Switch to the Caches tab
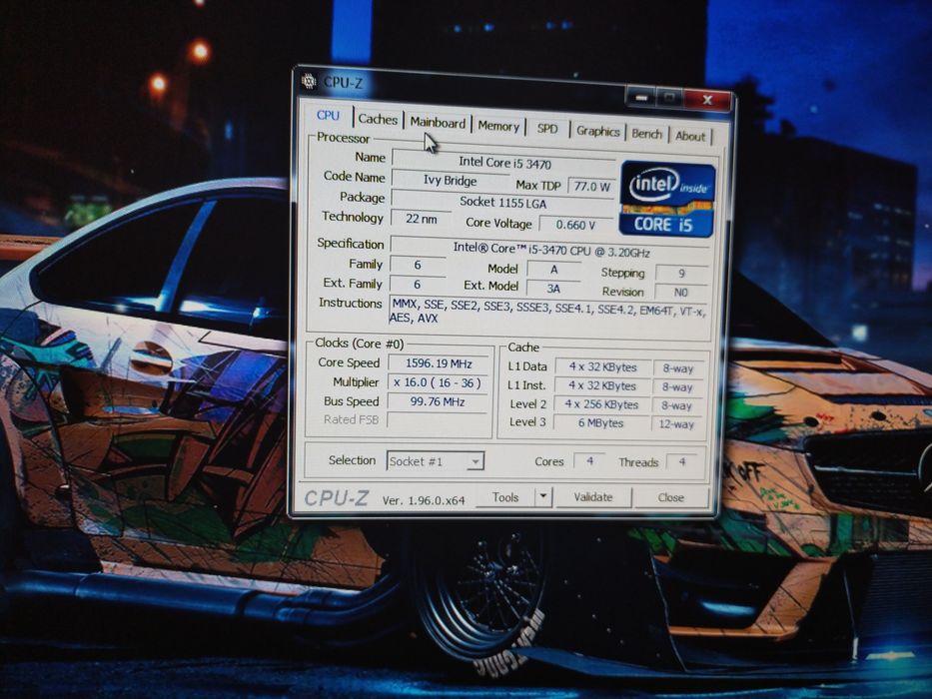The height and width of the screenshot is (699, 932). point(378,119)
